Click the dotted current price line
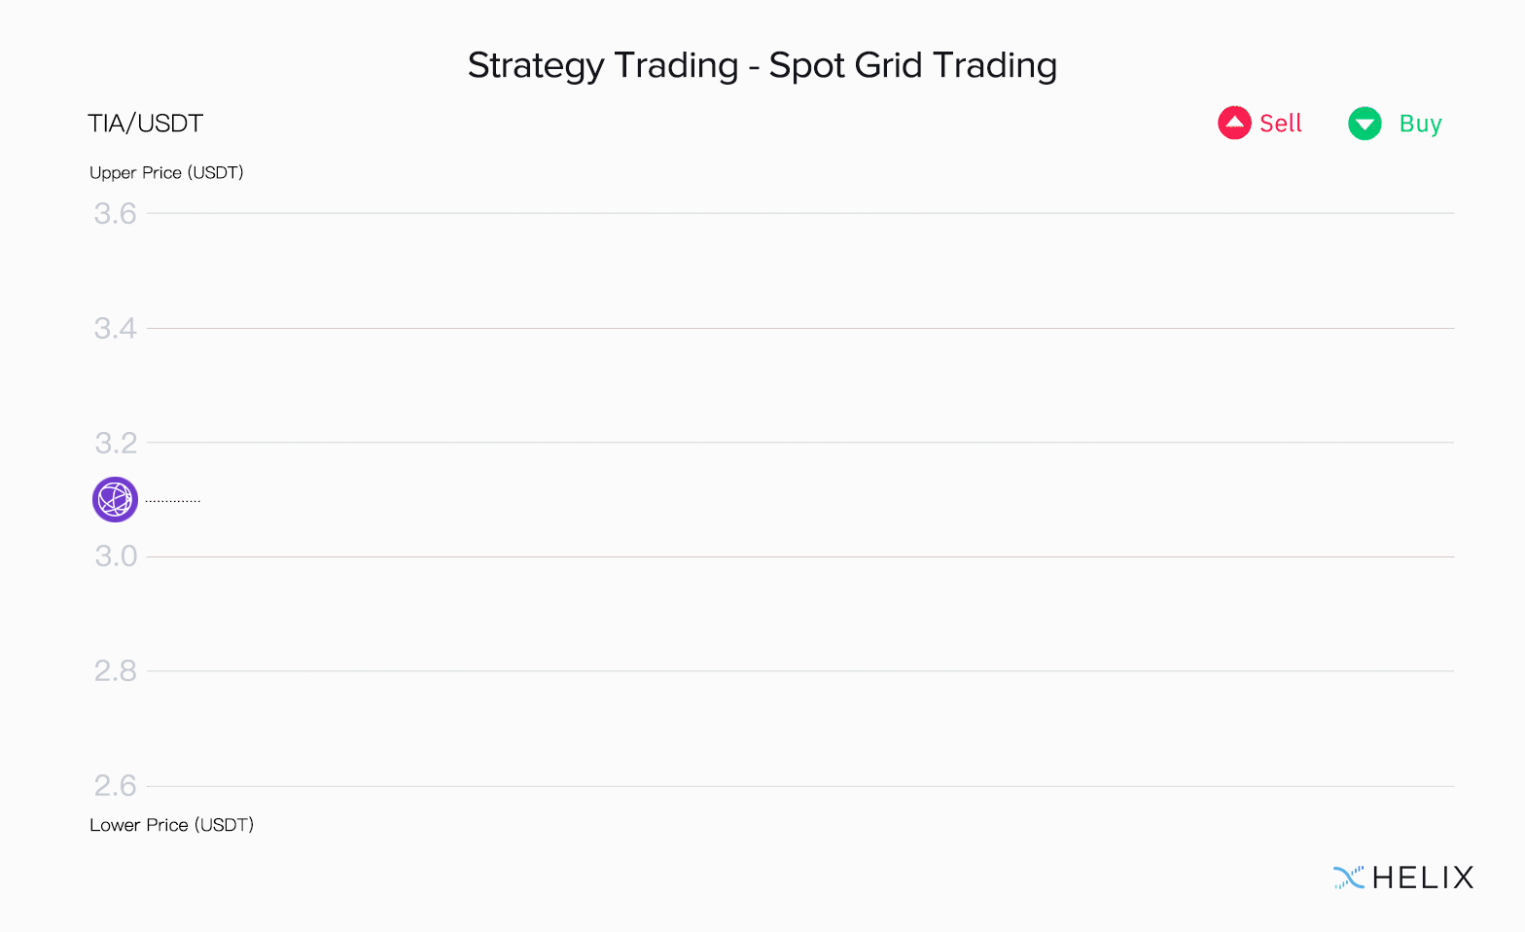The width and height of the screenshot is (1525, 932). [172, 501]
